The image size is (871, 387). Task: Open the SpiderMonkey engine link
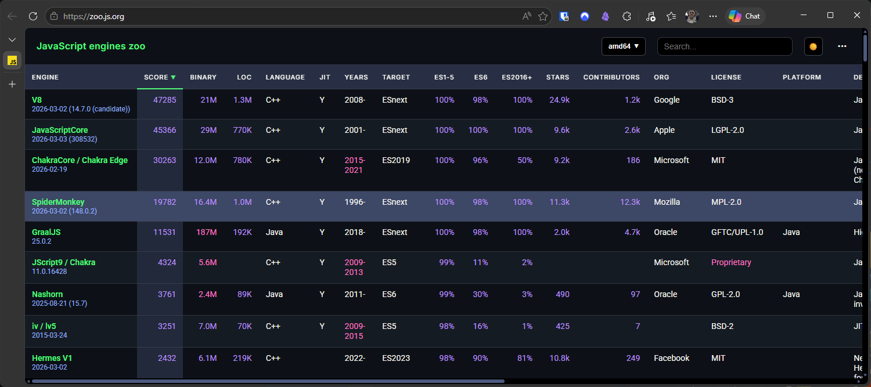tap(58, 202)
